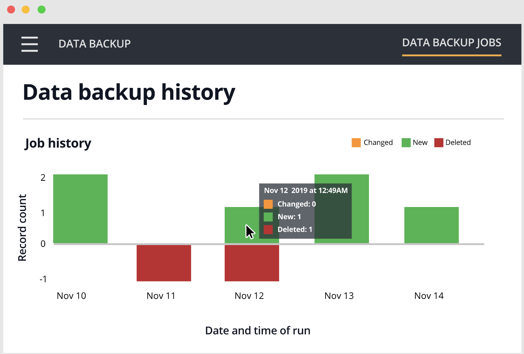The width and height of the screenshot is (524, 354).
Task: Click the Nov 13 axis label
Action: [x=339, y=296]
